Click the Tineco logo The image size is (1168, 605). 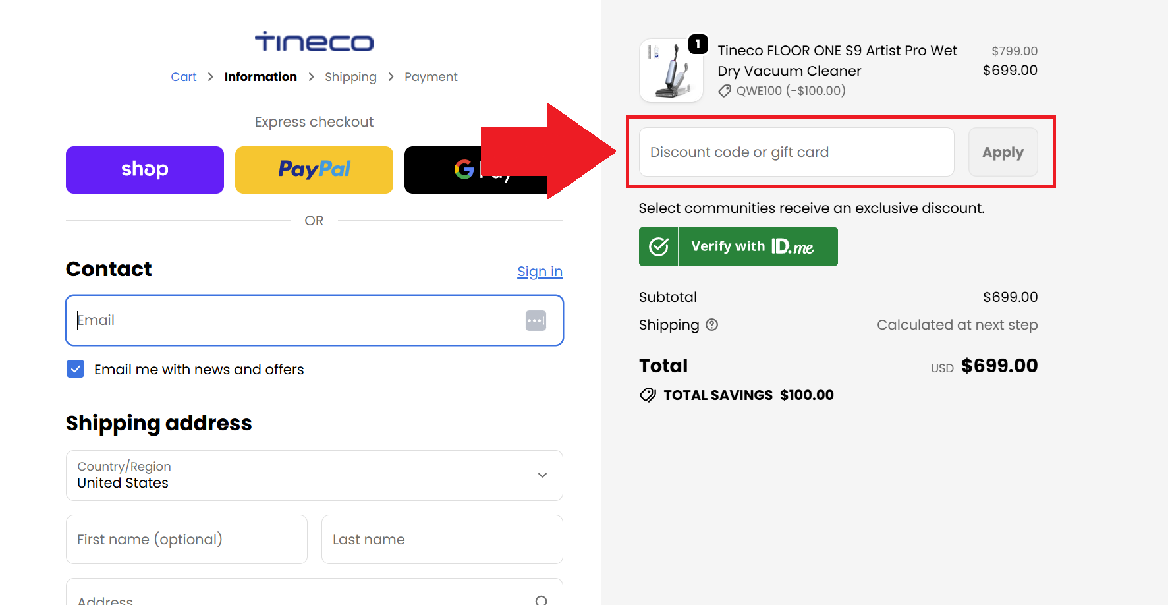pos(314,42)
